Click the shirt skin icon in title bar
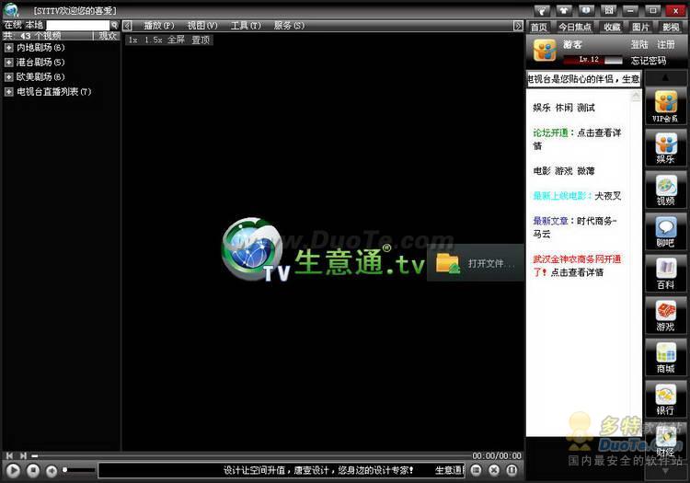Viewport: 690px width, 483px height. tap(564, 10)
